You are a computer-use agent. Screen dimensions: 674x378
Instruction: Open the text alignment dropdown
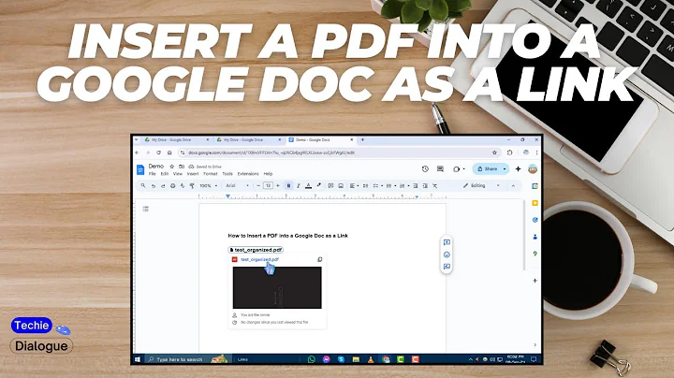pyautogui.click(x=354, y=185)
